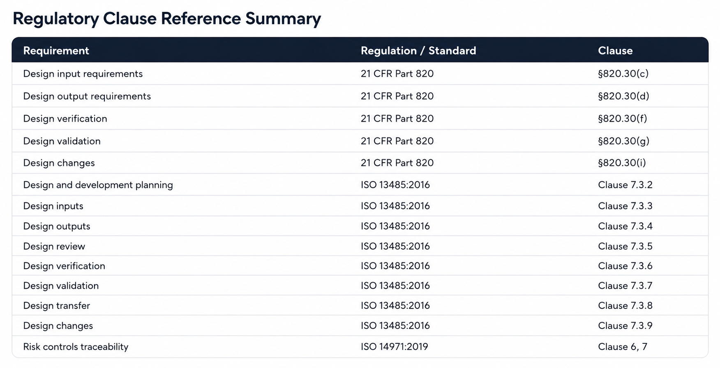
Task: Click the Design review requirement cell
Action: (54, 246)
